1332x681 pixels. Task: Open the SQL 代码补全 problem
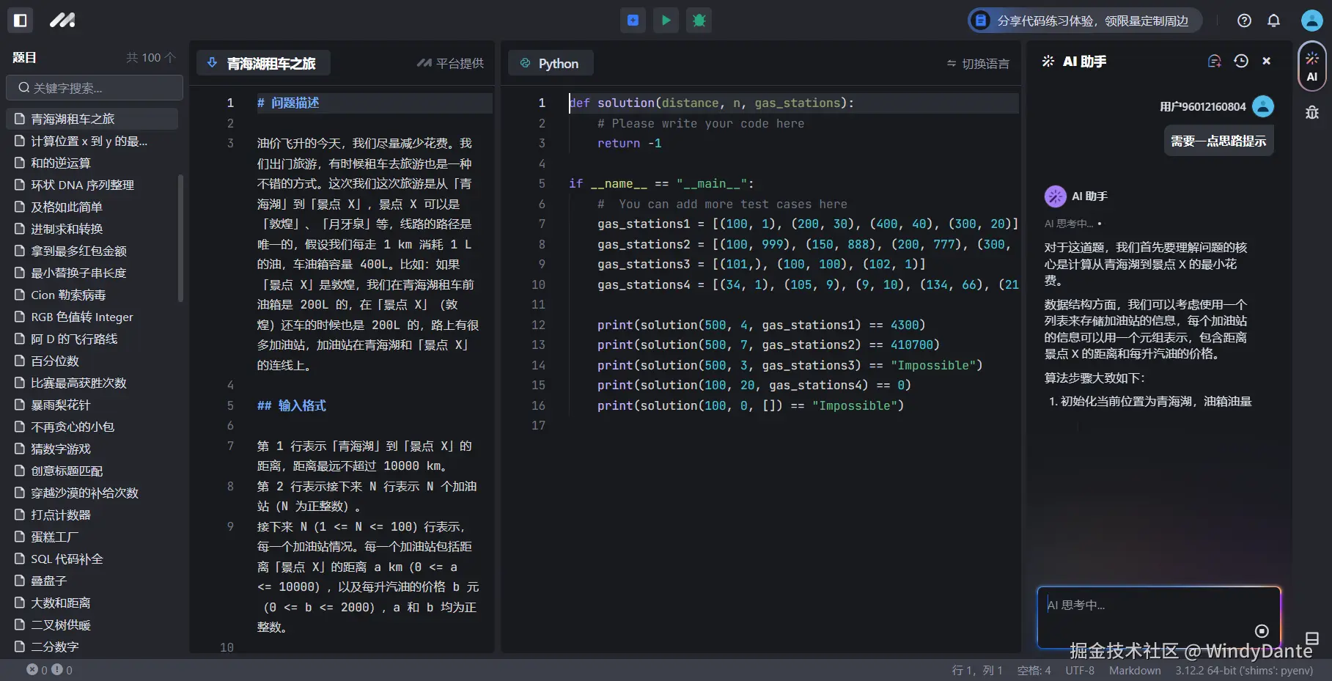pyautogui.click(x=67, y=559)
